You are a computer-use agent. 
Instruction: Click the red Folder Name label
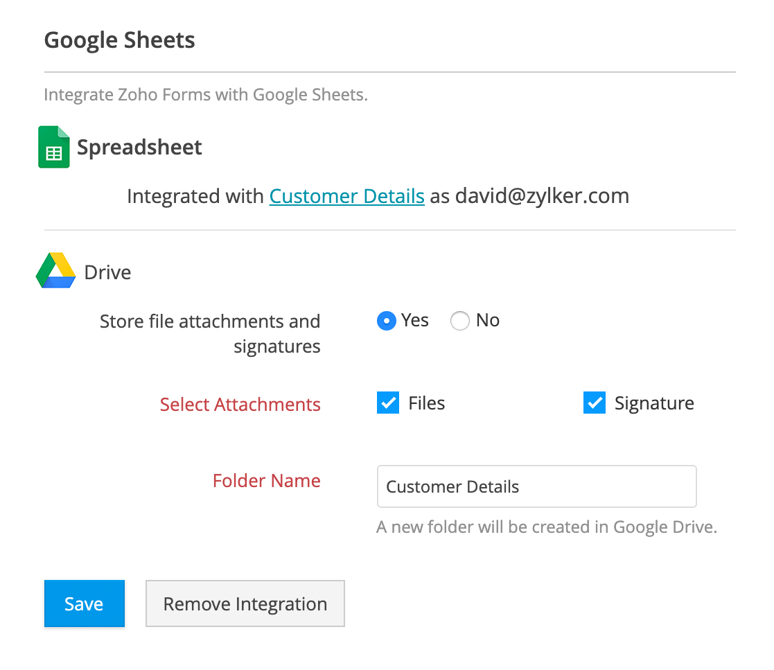266,480
